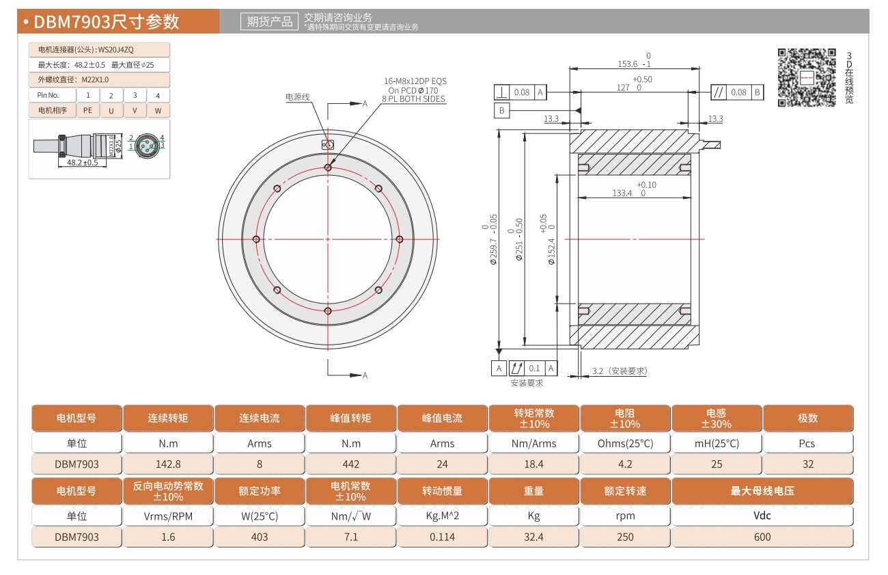This screenshot has height=575, width=888.
Task: Click the 连续电流 column header
Action: [x=260, y=418]
